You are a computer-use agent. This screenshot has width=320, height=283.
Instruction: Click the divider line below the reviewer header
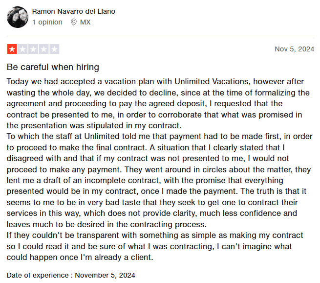pos(160,36)
